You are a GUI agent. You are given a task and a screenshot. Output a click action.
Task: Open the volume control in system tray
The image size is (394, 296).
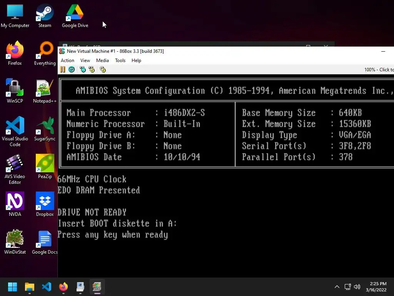(357, 287)
